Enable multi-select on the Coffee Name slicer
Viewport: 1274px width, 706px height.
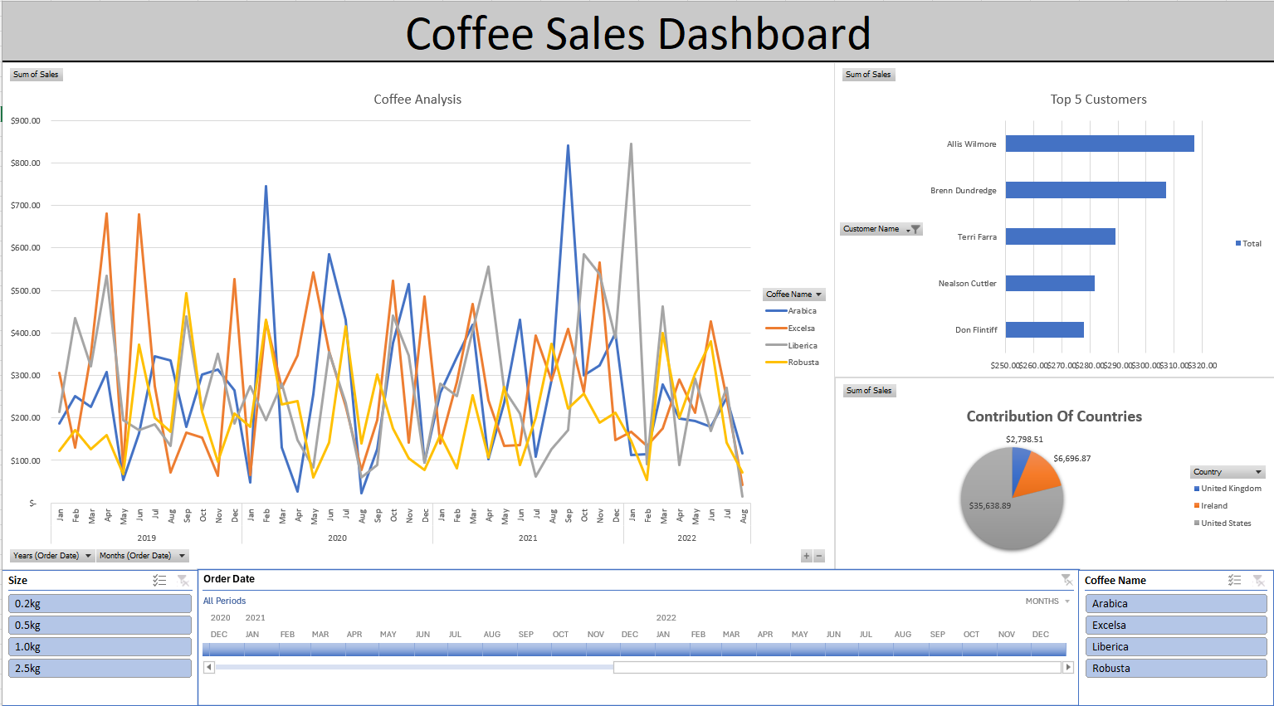(1234, 580)
